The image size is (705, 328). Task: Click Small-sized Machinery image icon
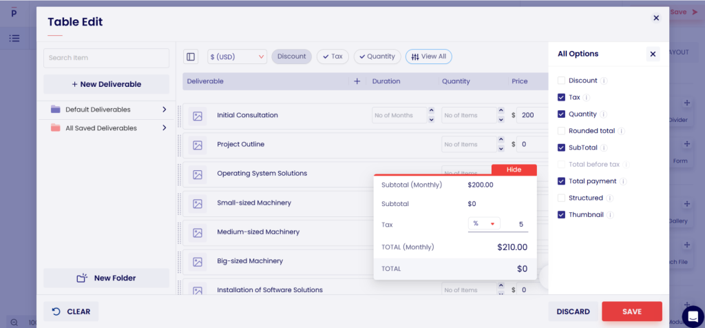click(x=198, y=204)
